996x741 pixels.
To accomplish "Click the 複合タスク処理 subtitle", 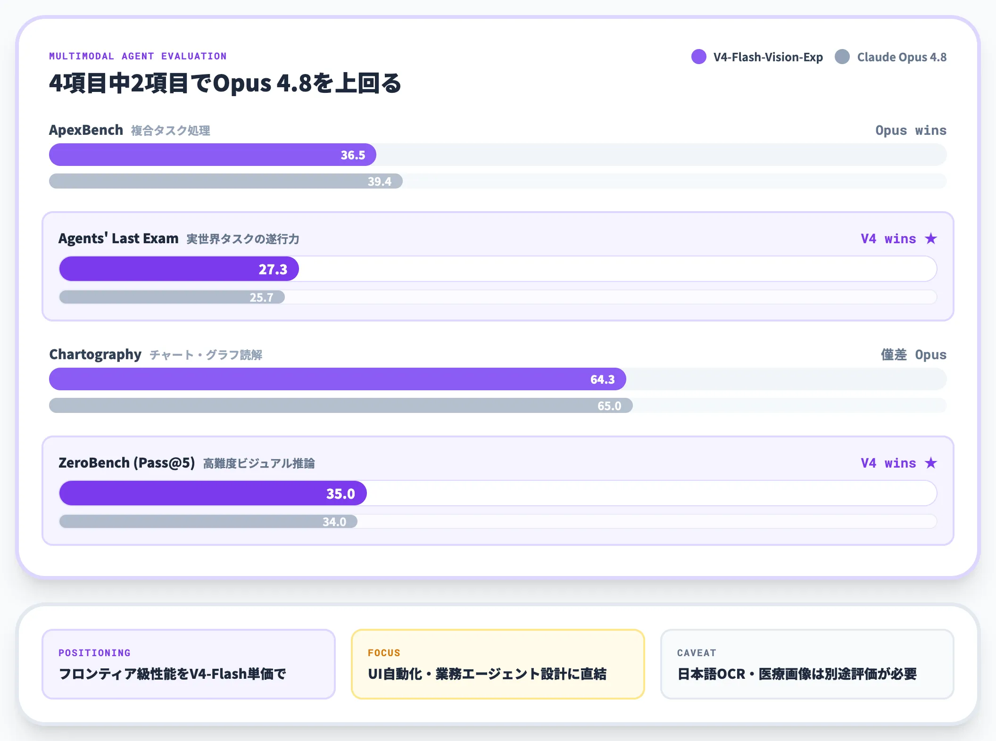I will 171,131.
